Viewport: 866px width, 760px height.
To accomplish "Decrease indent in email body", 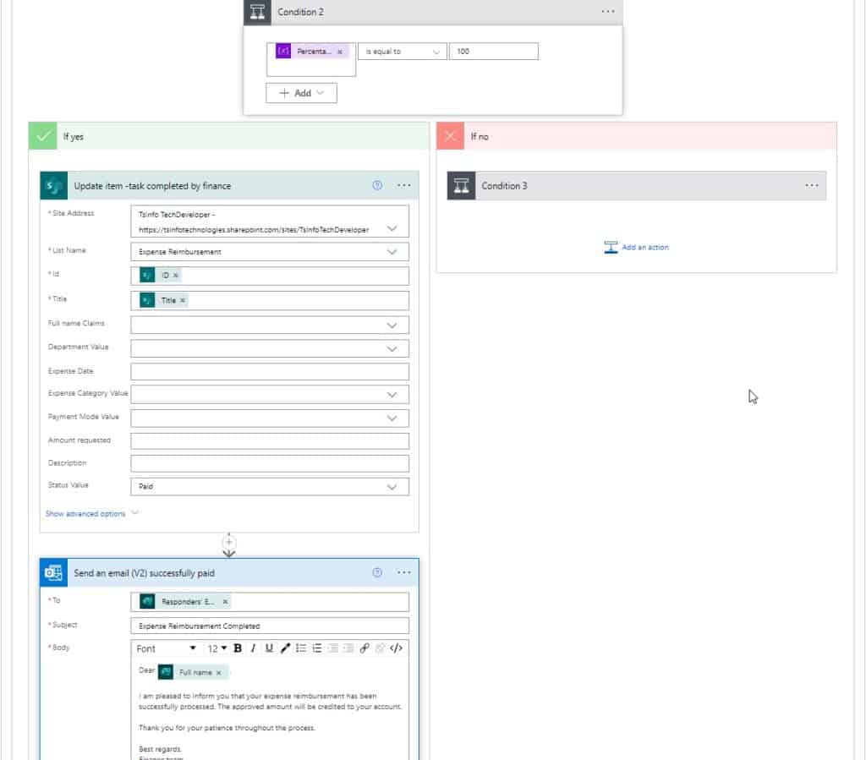I will 332,648.
